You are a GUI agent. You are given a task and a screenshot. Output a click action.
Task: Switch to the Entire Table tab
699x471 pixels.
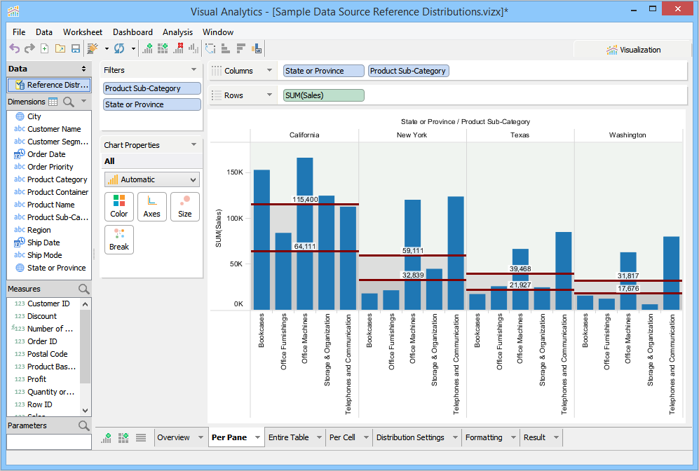pos(288,437)
